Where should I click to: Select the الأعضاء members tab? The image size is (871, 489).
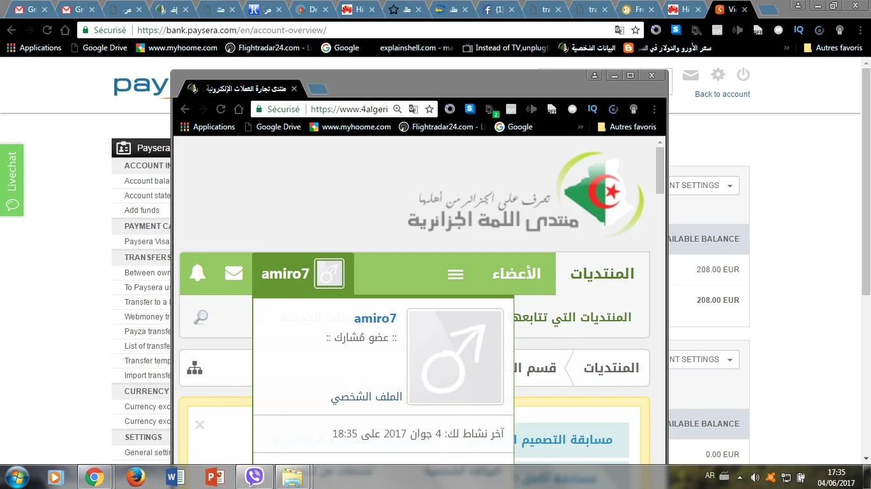click(x=516, y=274)
